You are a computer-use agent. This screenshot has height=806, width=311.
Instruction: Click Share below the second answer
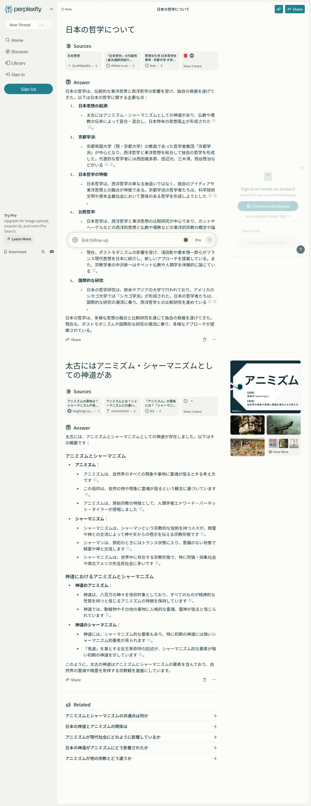(73, 680)
